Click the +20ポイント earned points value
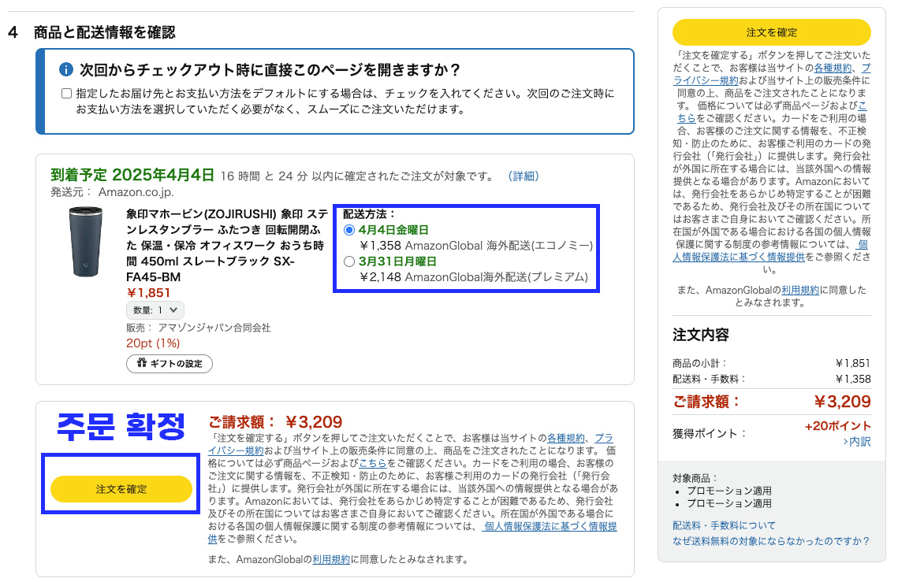The width and height of the screenshot is (898, 582). (x=837, y=426)
